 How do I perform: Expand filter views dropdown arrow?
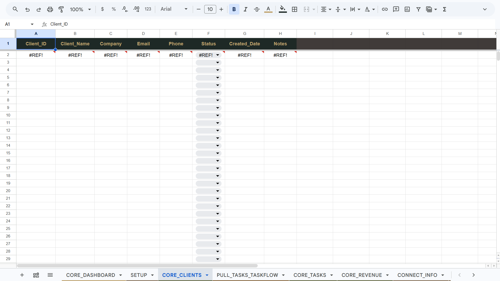(x=436, y=9)
